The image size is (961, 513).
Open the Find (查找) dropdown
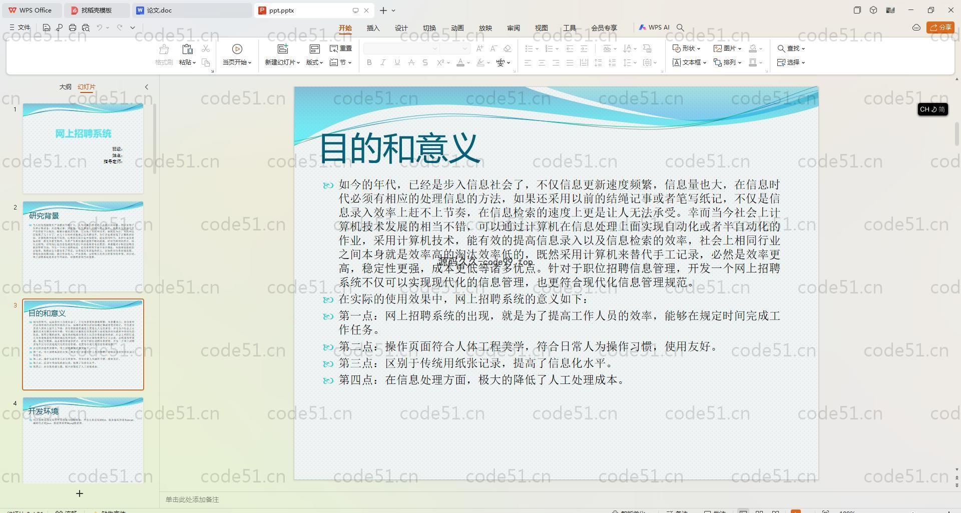pos(791,48)
